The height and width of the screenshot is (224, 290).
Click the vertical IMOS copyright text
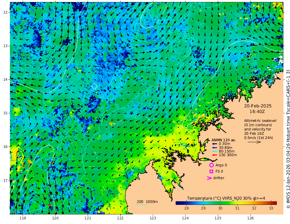point(288,139)
